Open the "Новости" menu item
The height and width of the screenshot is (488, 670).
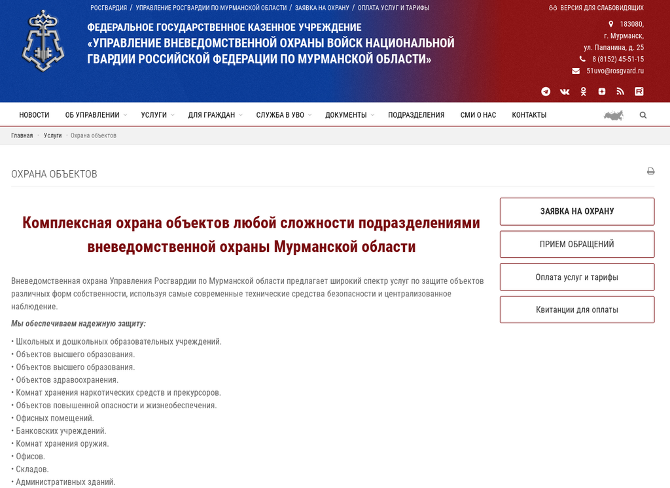[x=34, y=115]
